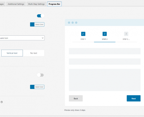Click the Step 2 square icon in preview

coord(105,34)
